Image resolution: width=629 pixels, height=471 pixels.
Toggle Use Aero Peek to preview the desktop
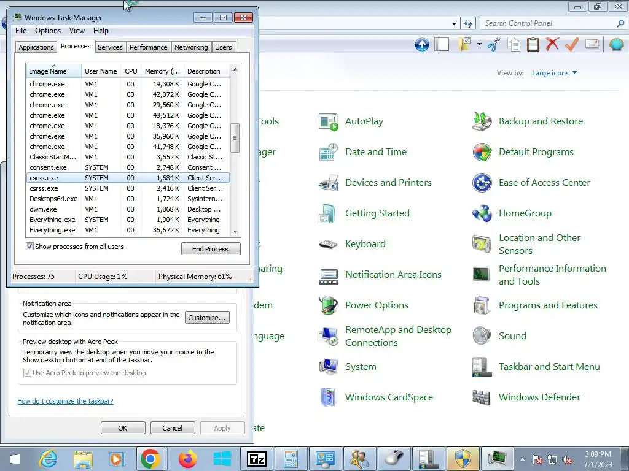point(27,373)
